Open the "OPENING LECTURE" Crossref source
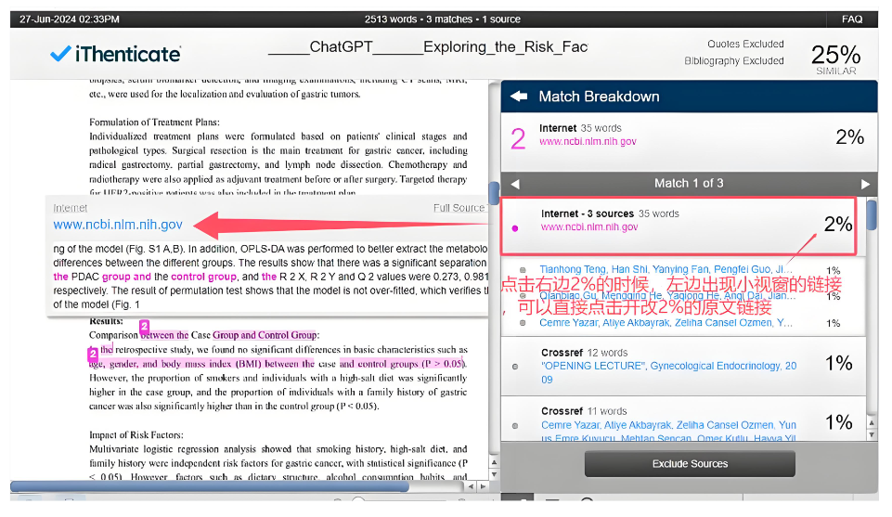The image size is (892, 517). tap(668, 372)
